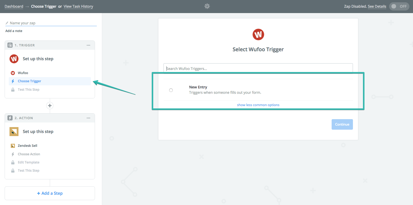Click the lightning icon next to 2. ACTION
Image resolution: width=413 pixels, height=205 pixels.
10,118
